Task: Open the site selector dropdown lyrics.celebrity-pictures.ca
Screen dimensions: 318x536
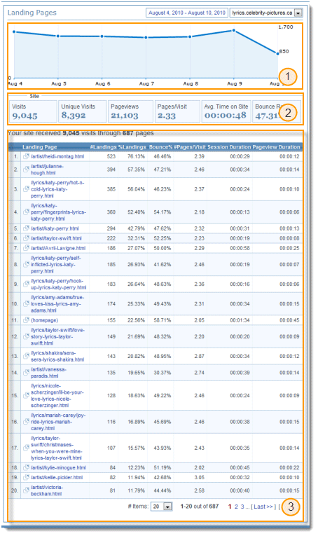Action: (266, 13)
